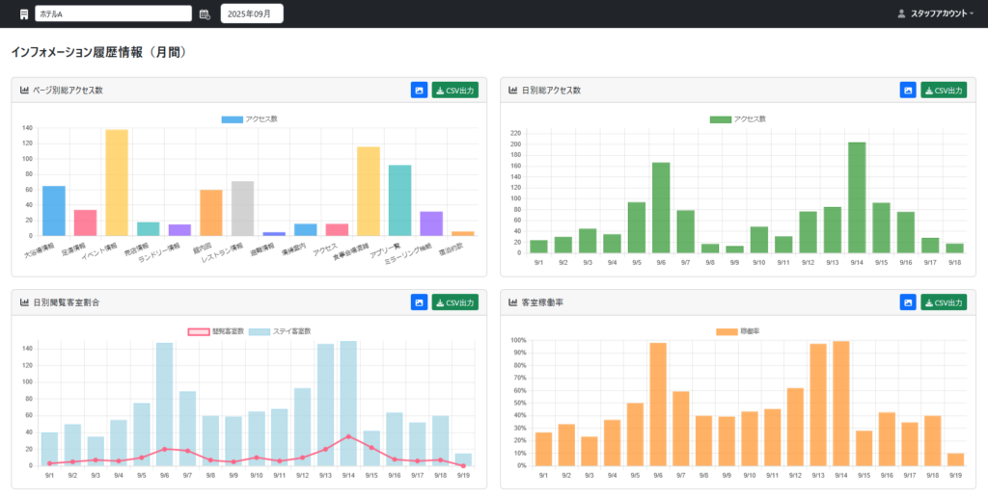Open the 2025年09月 month picker
The width and height of the screenshot is (988, 498).
coord(252,13)
